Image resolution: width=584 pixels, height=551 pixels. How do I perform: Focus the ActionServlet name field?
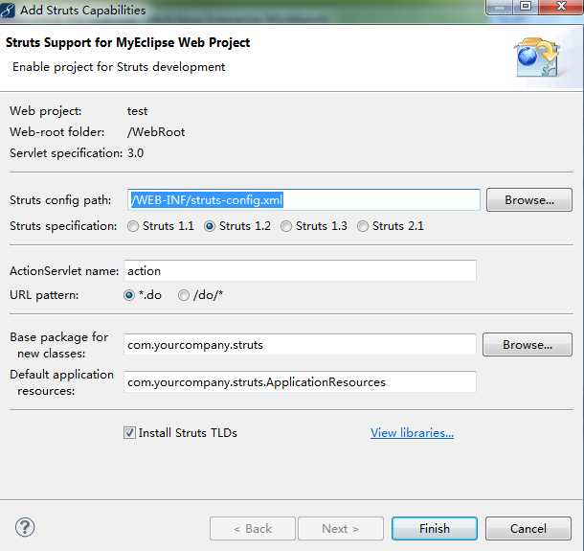300,271
